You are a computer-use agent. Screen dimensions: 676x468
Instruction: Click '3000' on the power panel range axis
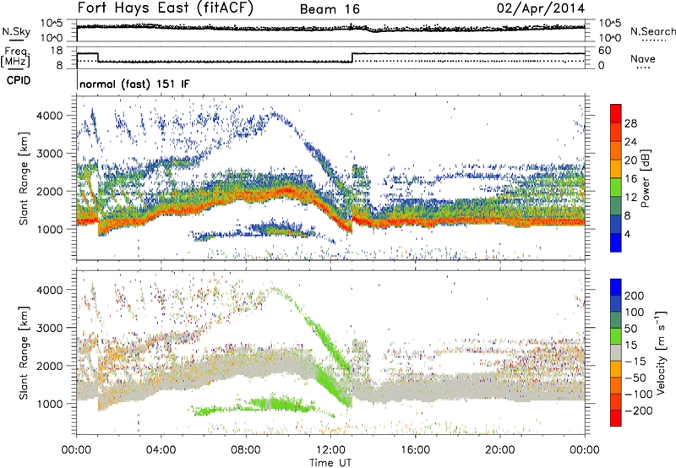[x=49, y=154]
